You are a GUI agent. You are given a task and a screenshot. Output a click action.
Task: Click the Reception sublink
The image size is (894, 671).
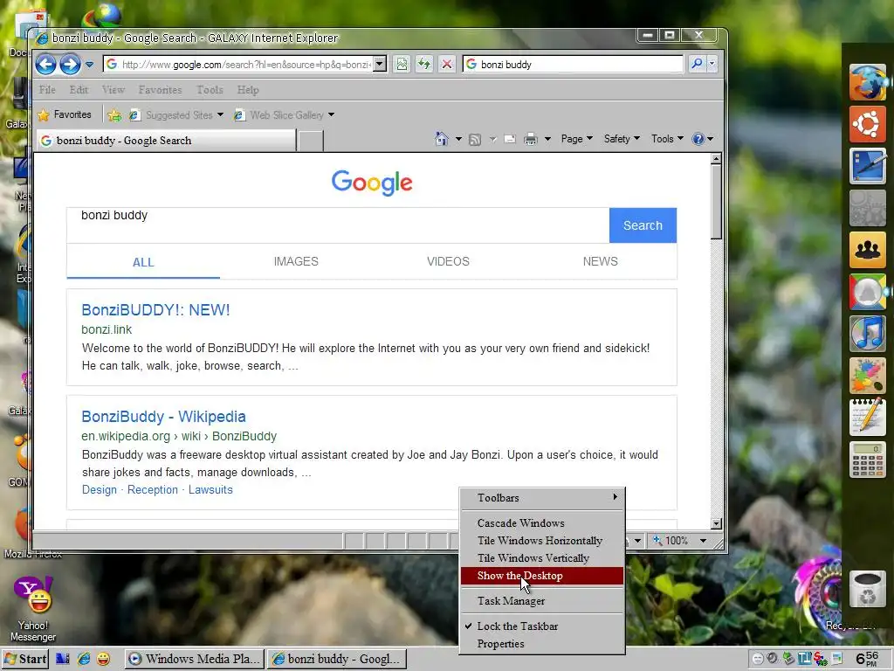point(153,489)
